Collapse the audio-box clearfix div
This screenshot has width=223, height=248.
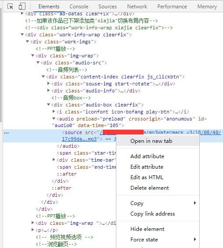coord(48,105)
